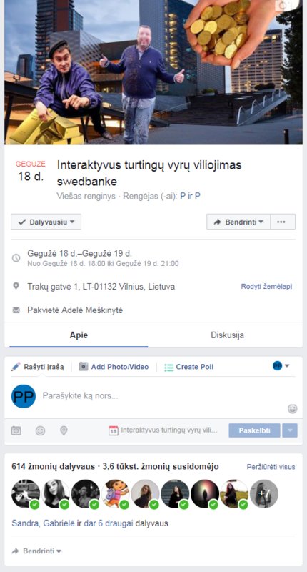
Task: Select Create Poll option
Action: point(189,367)
